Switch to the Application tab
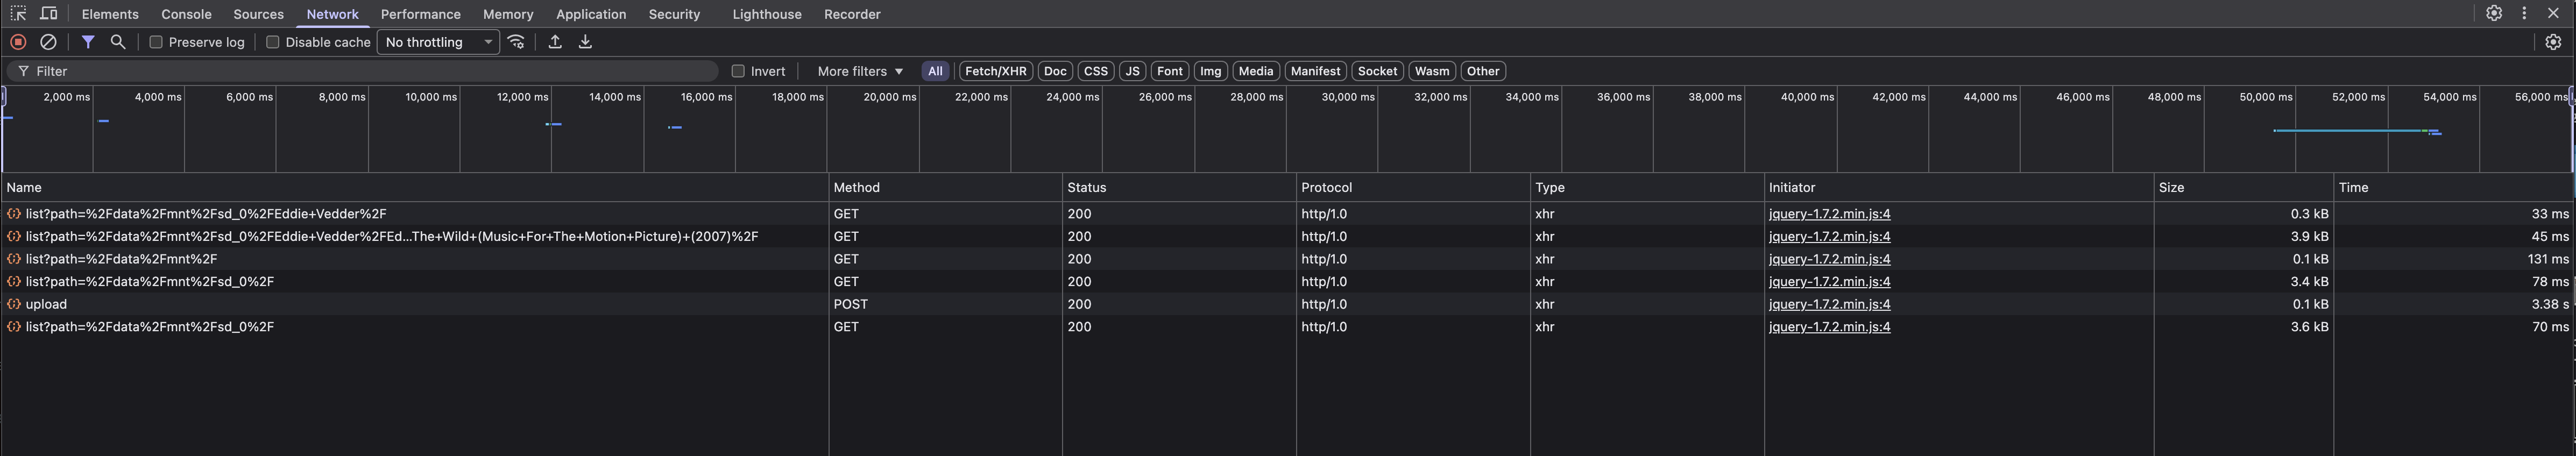Viewport: 2576px width, 456px height. [x=591, y=14]
